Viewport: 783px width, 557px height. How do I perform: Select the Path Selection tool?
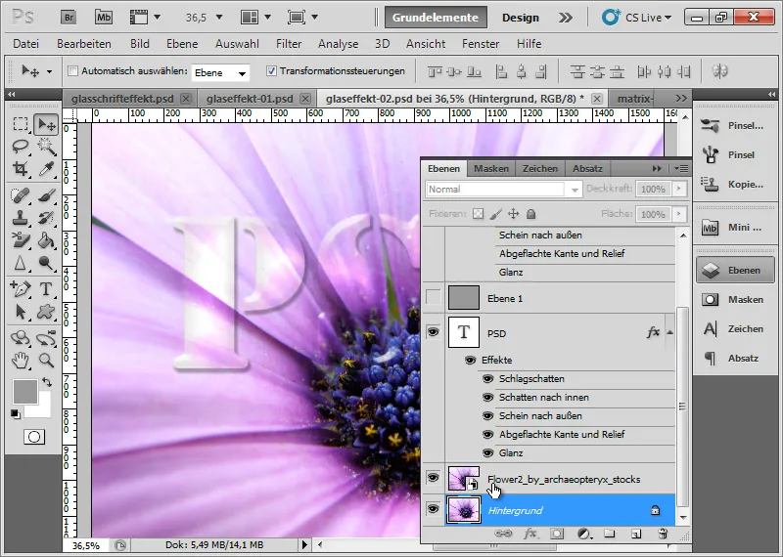click(x=21, y=312)
